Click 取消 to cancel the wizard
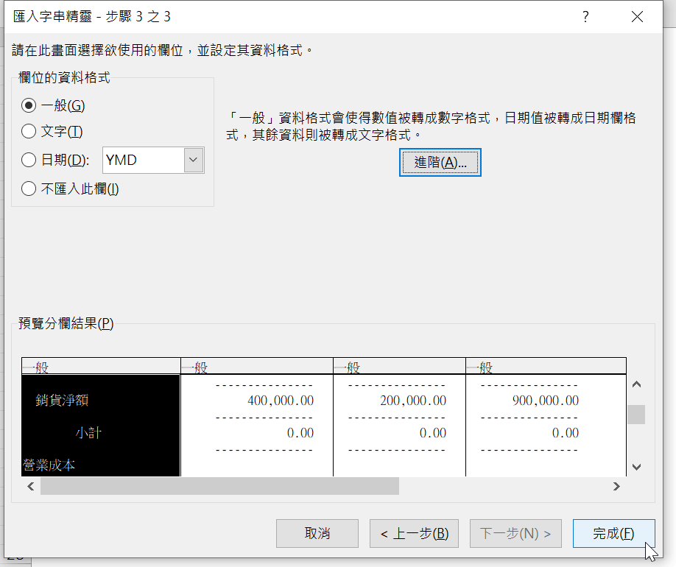Screen dimensions: 676x567 (x=317, y=533)
